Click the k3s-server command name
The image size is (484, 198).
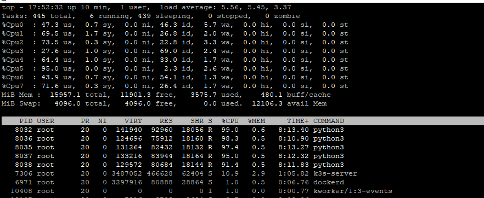click(x=335, y=173)
